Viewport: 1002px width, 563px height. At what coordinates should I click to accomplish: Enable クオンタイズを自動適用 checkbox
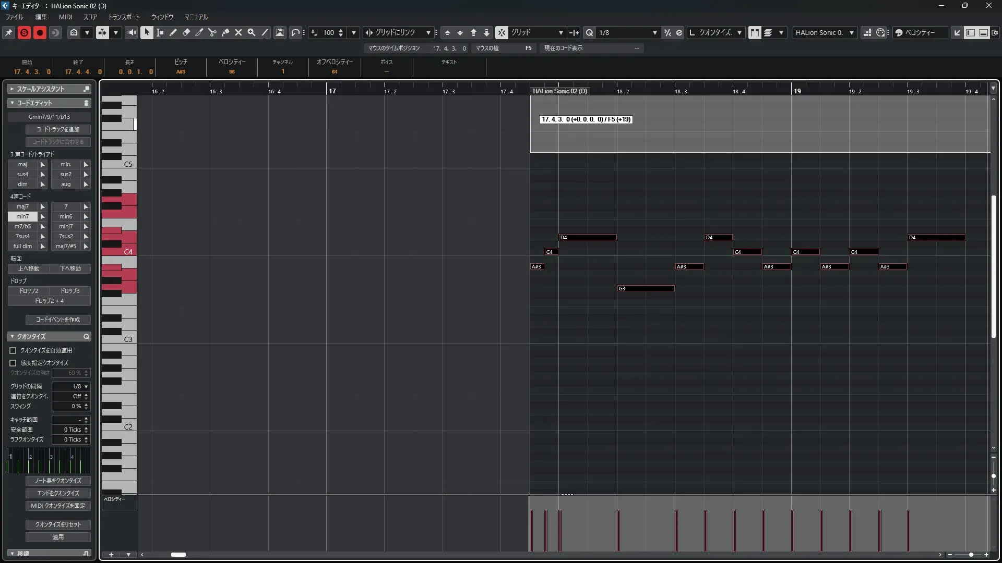(x=13, y=350)
